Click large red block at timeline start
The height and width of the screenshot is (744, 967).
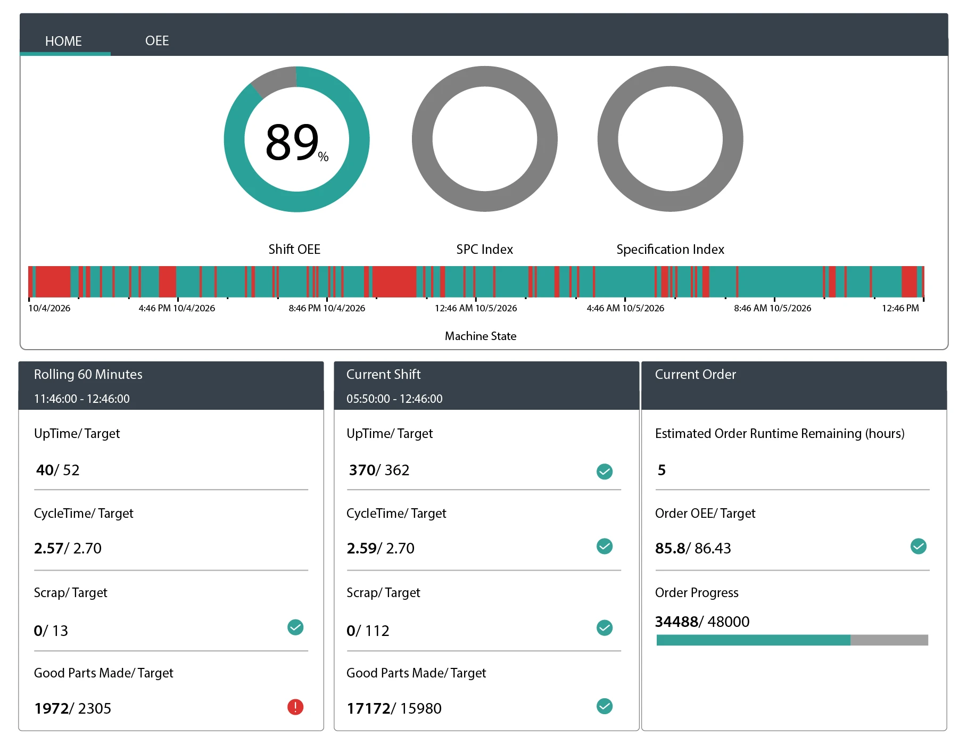pos(53,282)
